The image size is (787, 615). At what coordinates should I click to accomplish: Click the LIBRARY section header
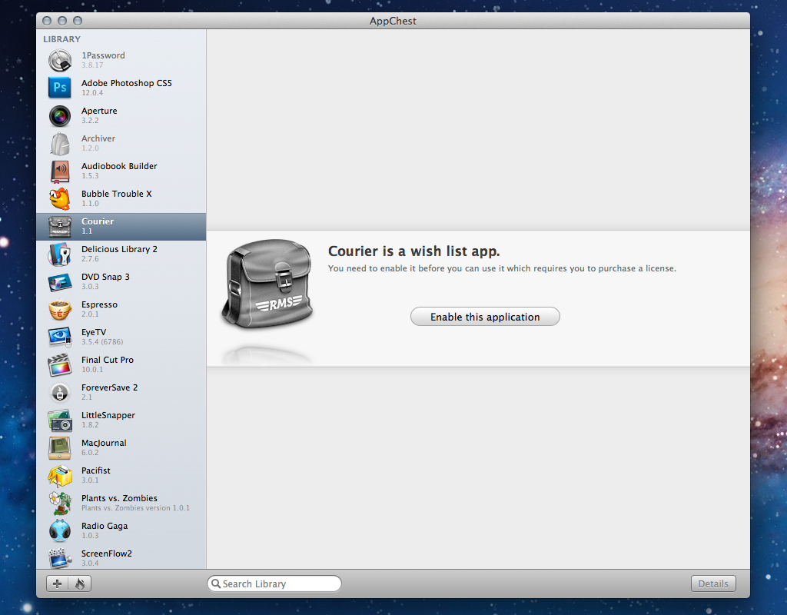61,39
